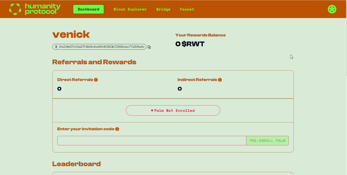Click the 0 $RWT rewards balance
The height and width of the screenshot is (175, 347).
[190, 44]
